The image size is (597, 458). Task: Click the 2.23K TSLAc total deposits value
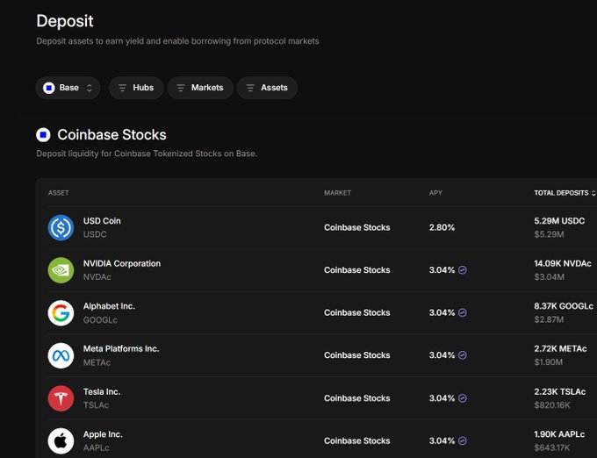pos(560,392)
